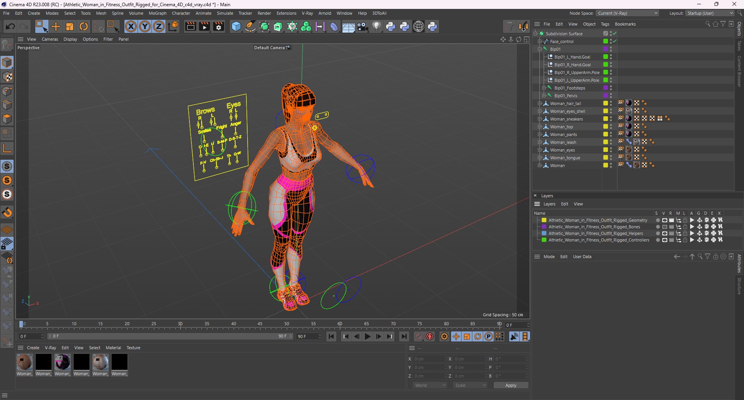Open viewport Cameras menu
This screenshot has width=744, height=400.
[x=50, y=39]
